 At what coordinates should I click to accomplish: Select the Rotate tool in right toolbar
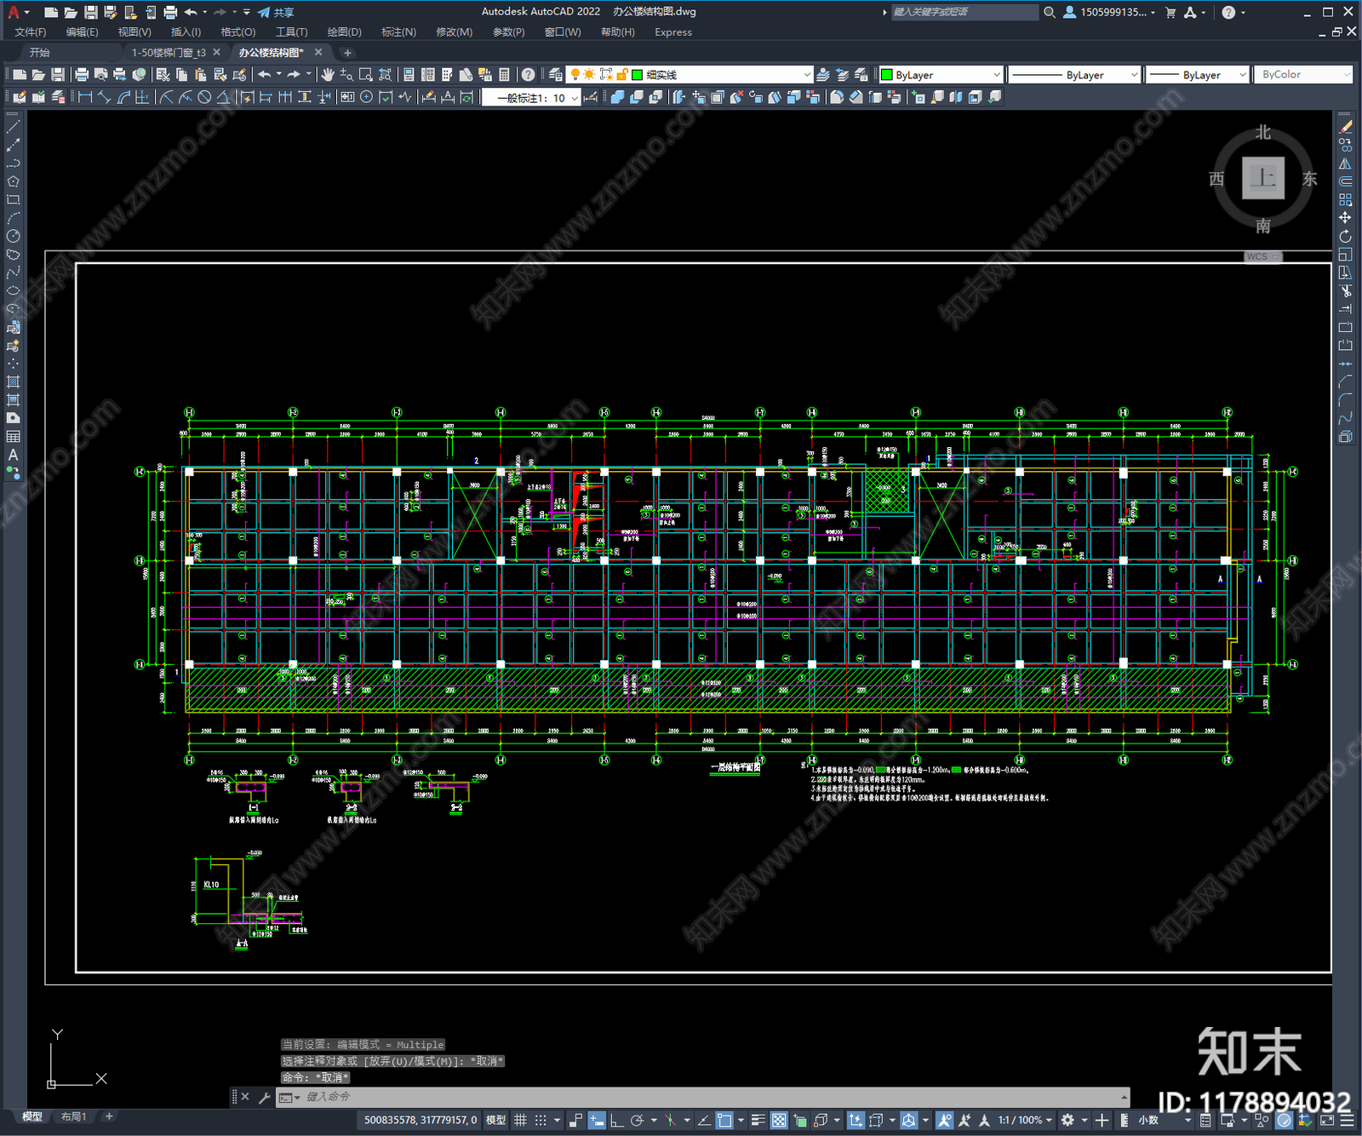click(x=1345, y=236)
